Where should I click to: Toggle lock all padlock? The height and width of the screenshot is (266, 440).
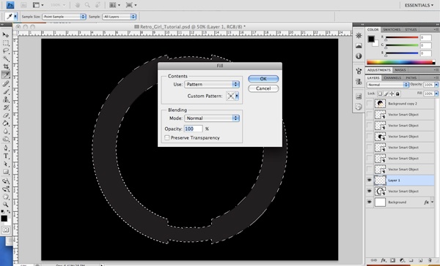397,94
